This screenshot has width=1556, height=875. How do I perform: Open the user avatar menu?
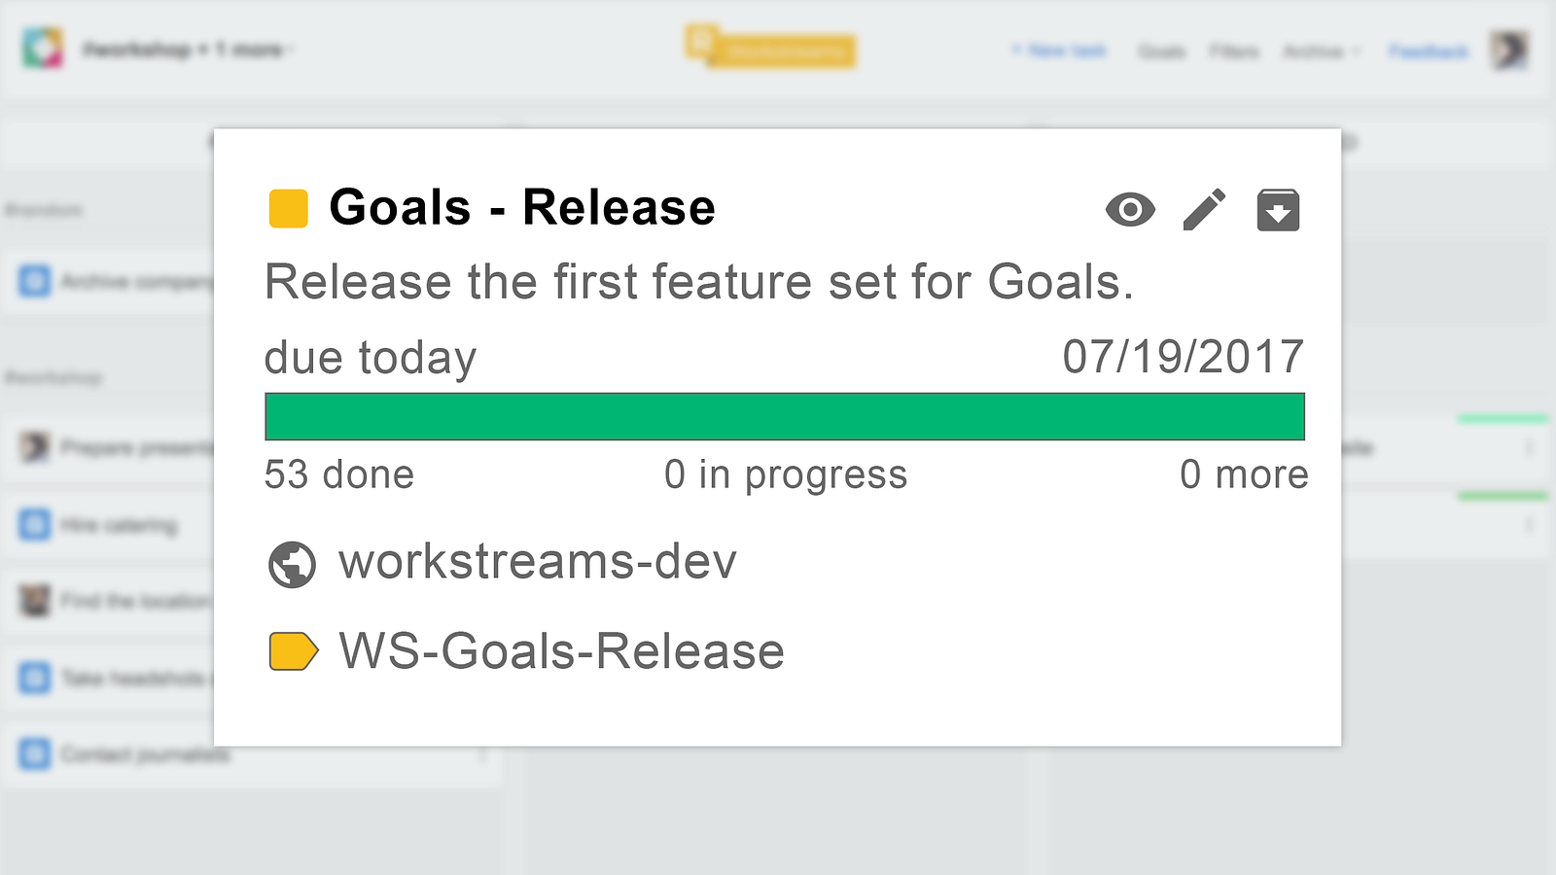1510,50
